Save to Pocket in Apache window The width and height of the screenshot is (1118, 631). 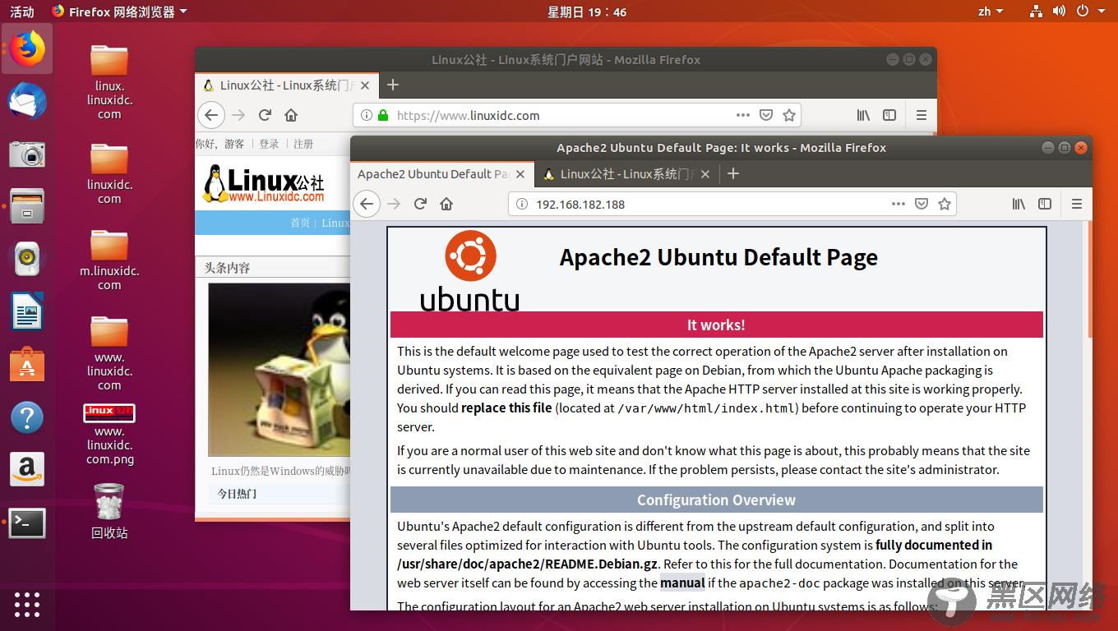pos(922,204)
